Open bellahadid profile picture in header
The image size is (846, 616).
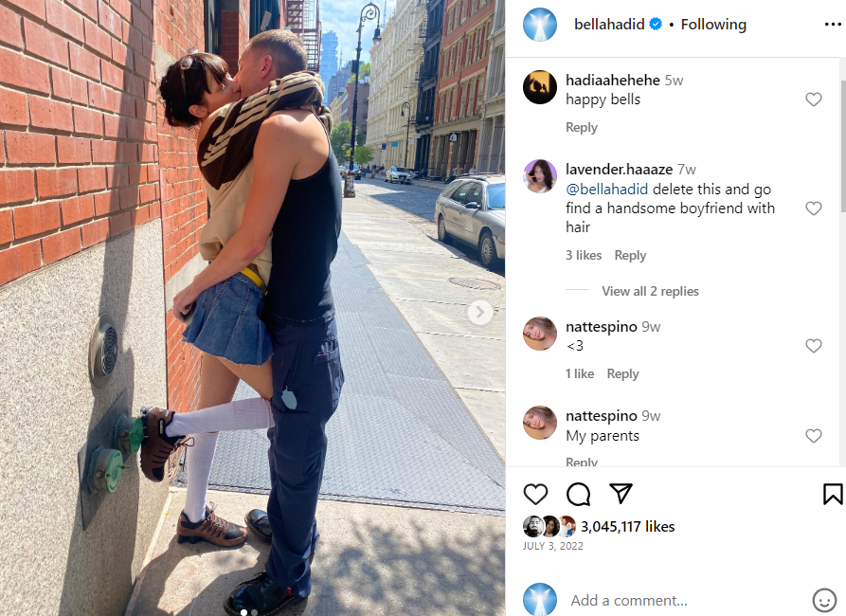[x=540, y=25]
